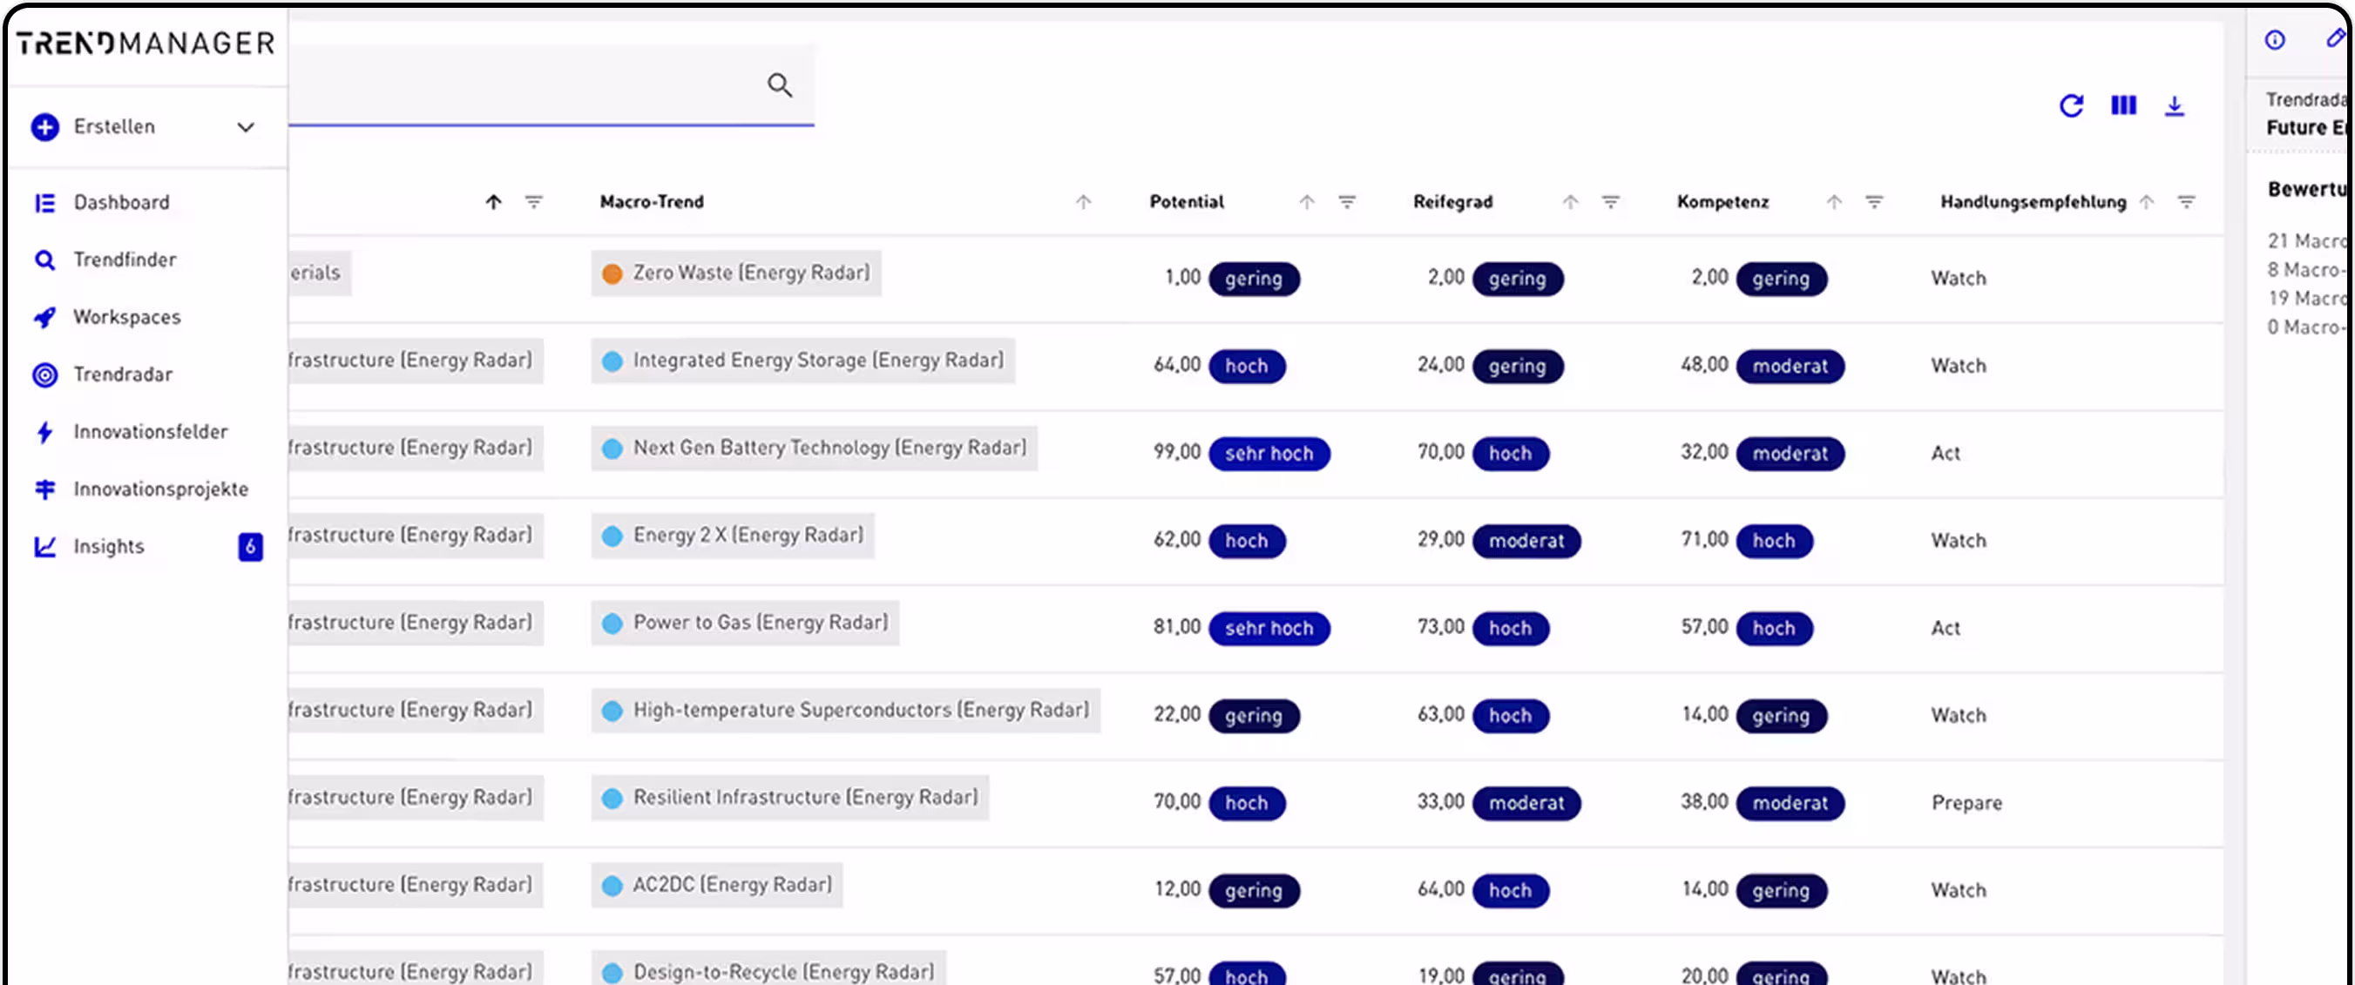Click 'Watch' in Zero Waste row

[x=1959, y=279]
